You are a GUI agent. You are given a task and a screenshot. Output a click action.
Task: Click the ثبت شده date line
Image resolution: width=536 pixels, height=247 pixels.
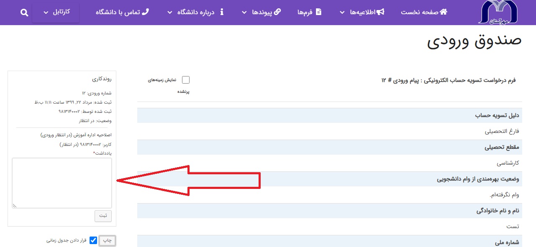click(73, 102)
